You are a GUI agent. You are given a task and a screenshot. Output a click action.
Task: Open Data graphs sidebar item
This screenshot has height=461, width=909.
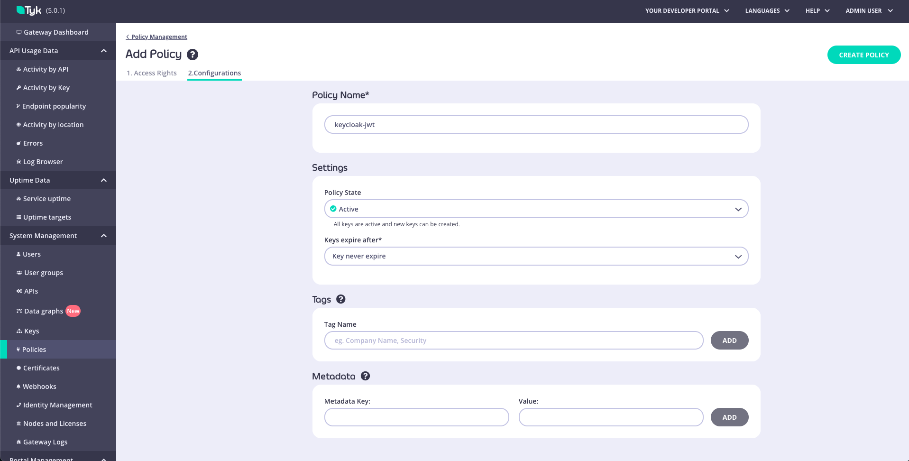click(x=43, y=311)
